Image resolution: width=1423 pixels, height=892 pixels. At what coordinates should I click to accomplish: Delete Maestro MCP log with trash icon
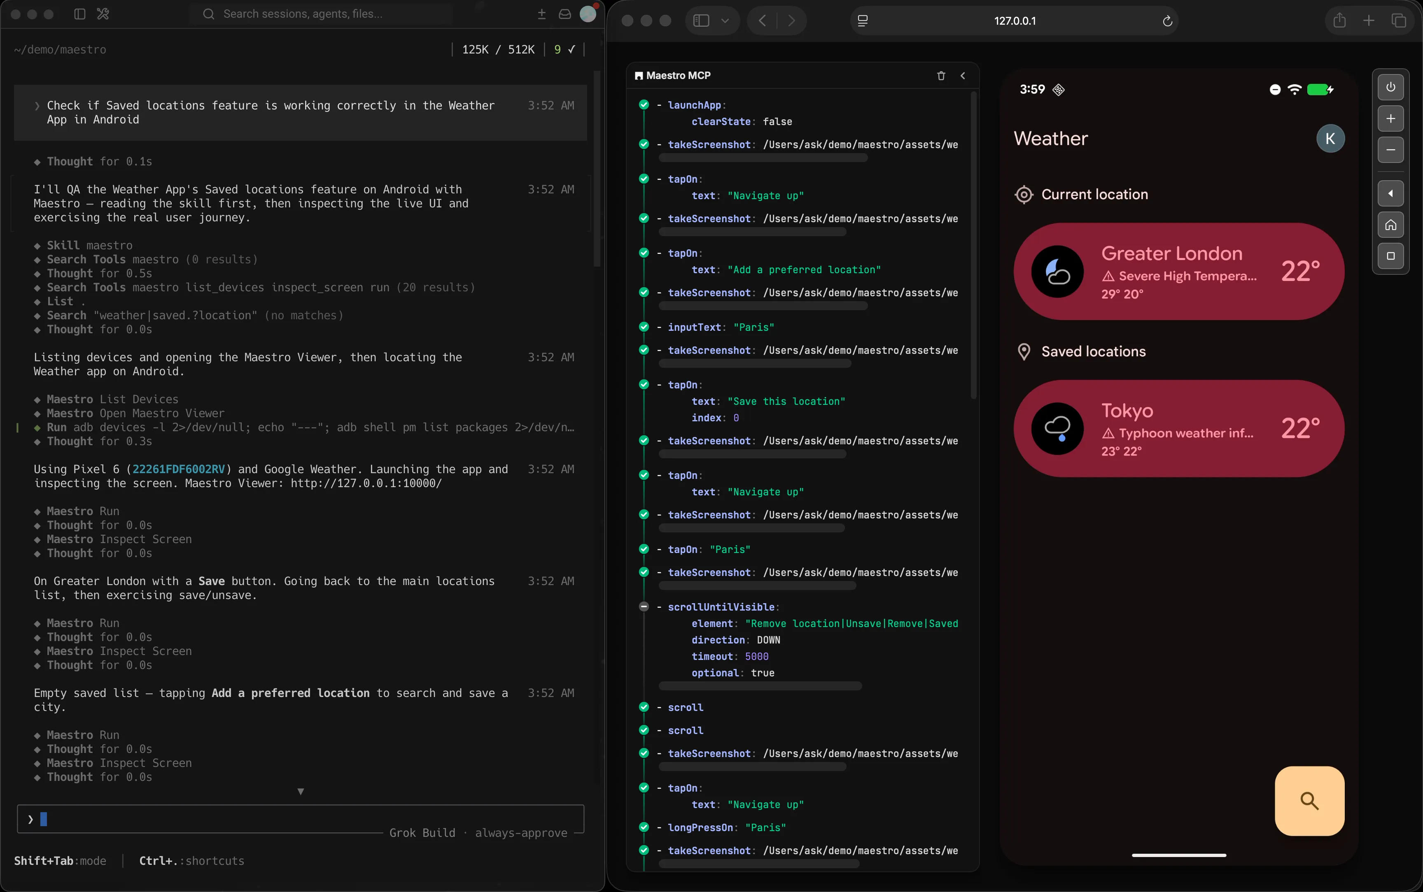coord(941,76)
